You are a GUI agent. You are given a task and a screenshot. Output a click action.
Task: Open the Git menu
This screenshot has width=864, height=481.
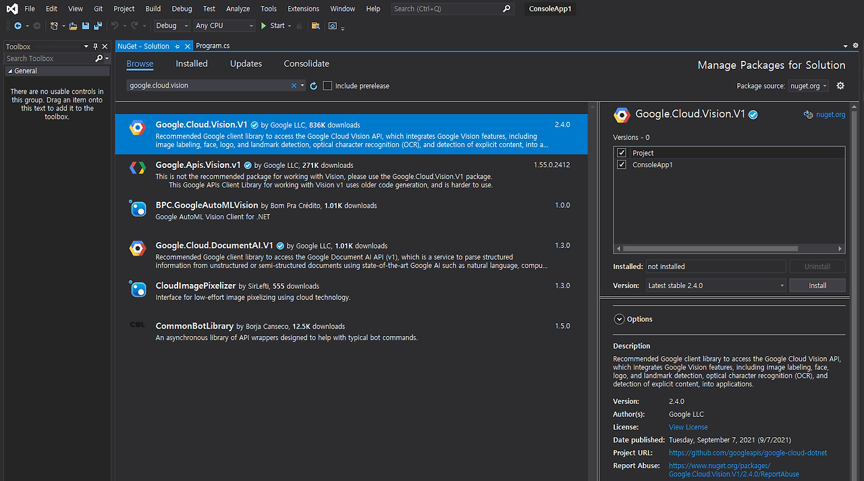[99, 9]
